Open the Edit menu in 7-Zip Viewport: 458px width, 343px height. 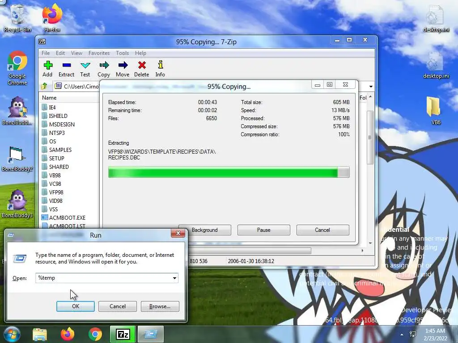point(60,53)
